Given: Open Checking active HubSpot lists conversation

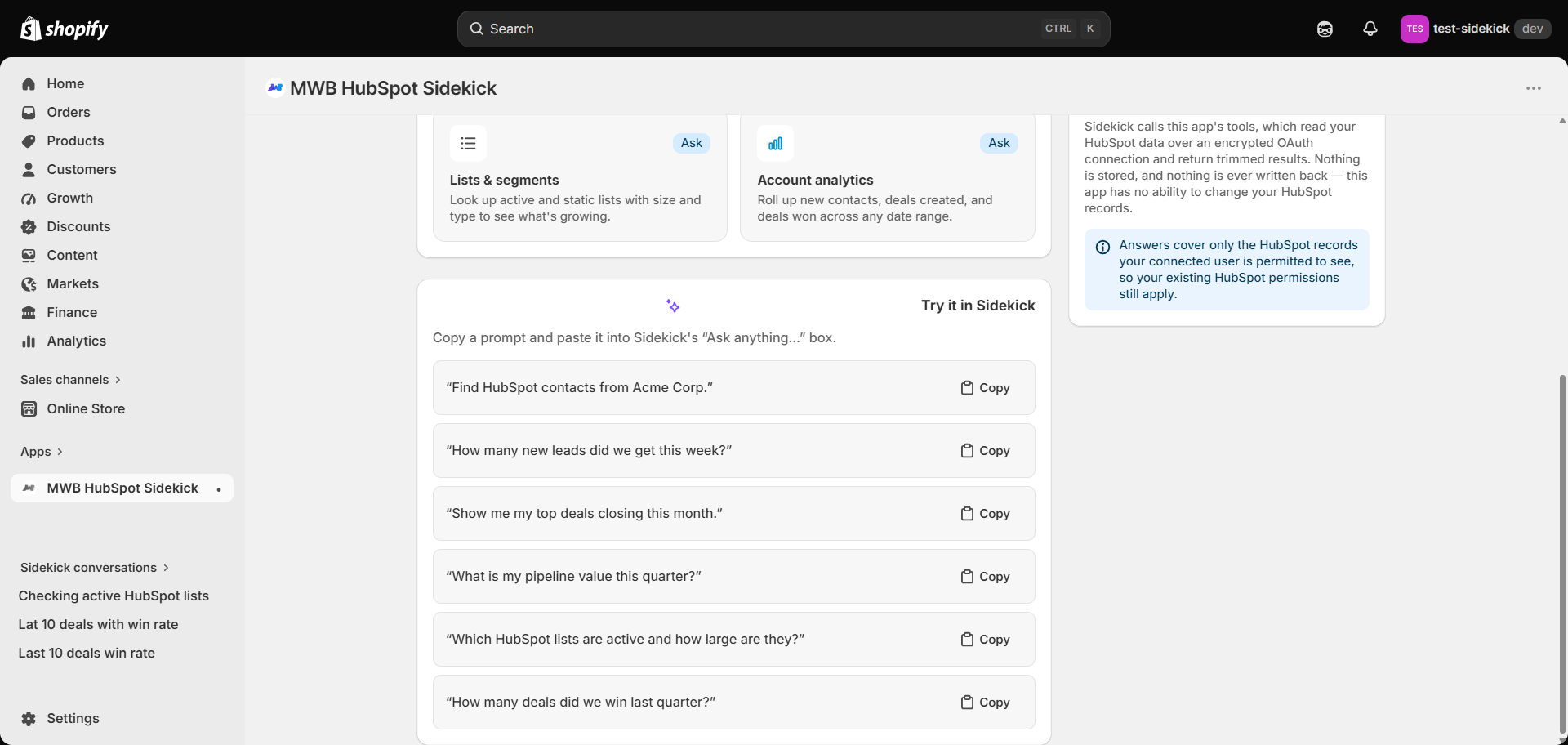Looking at the screenshot, I should tap(114, 596).
